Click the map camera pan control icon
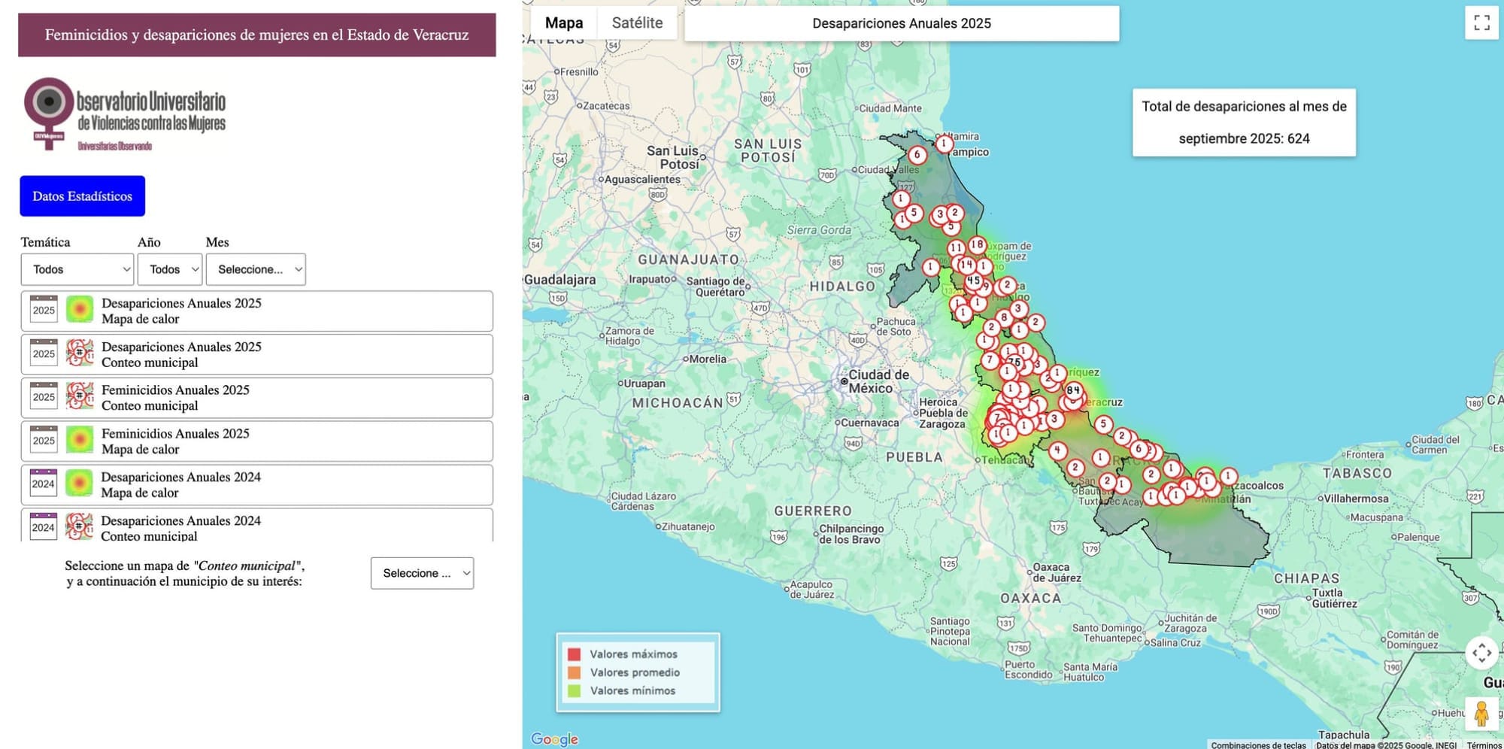This screenshot has height=749, width=1504. point(1481,653)
